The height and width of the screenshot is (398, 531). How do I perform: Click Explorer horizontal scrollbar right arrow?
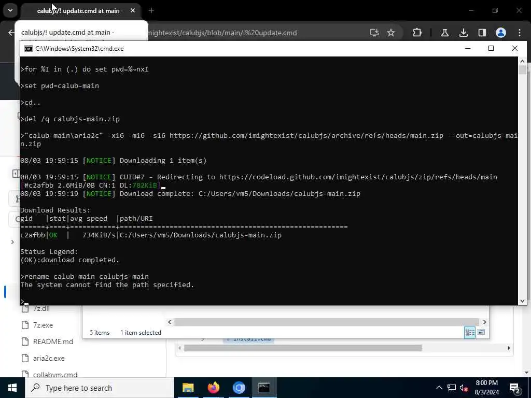tap(484, 322)
